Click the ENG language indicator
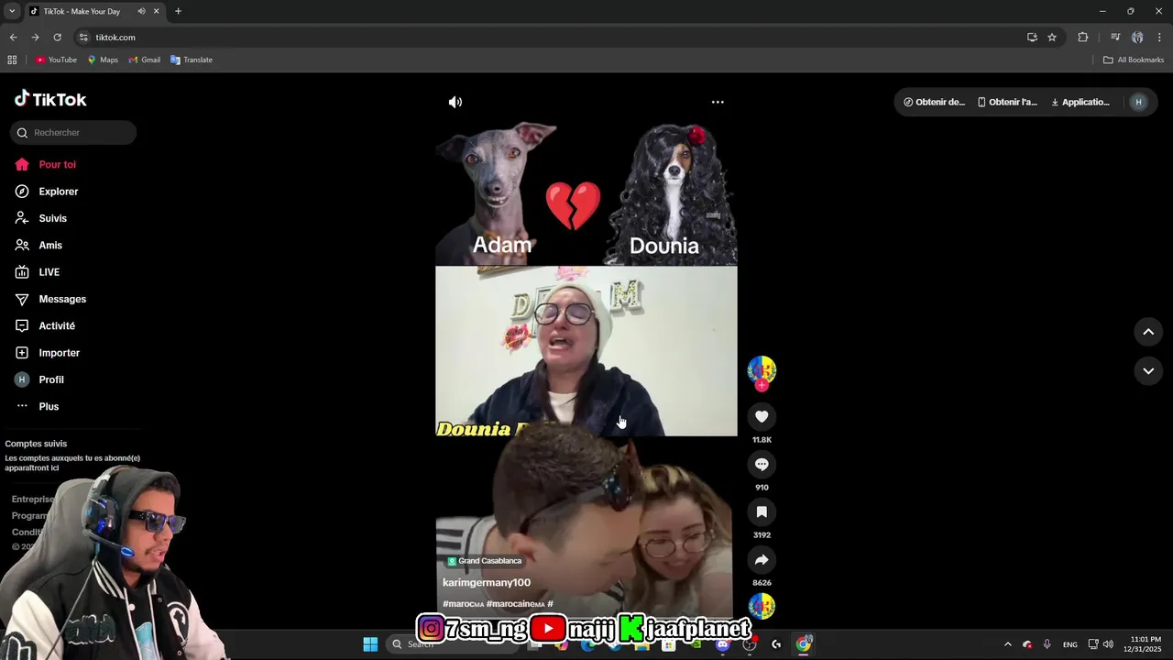 [1070, 644]
